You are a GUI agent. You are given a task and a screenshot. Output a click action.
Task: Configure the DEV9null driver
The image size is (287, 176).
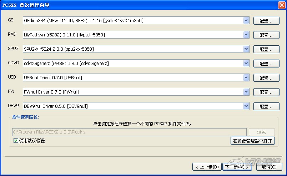coord(266,106)
